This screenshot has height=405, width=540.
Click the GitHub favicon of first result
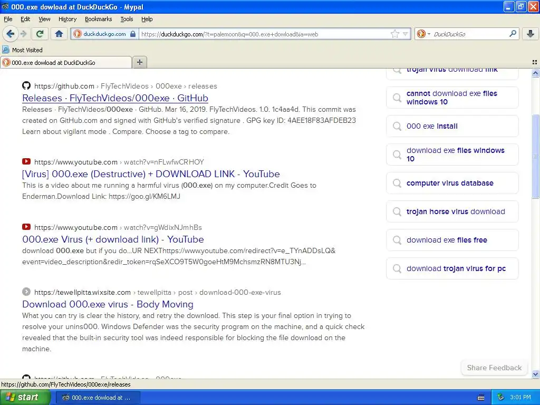tap(26, 85)
